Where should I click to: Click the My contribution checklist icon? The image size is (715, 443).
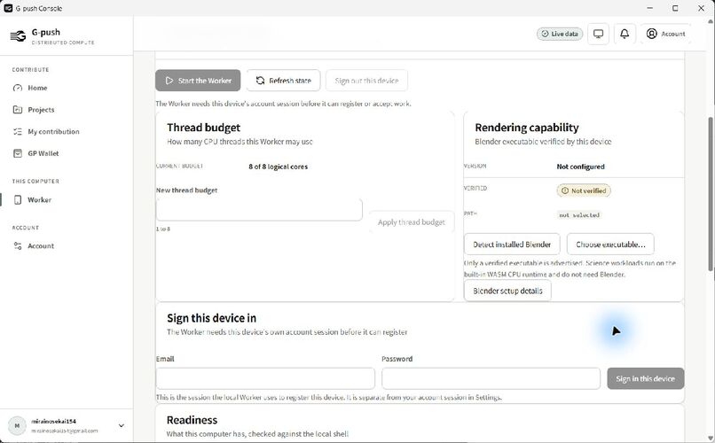tap(18, 132)
